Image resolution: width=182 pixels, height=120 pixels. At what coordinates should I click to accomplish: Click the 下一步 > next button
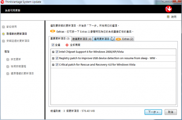(x=153, y=112)
